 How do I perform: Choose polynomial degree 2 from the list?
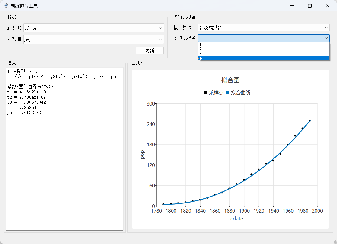point(264,49)
